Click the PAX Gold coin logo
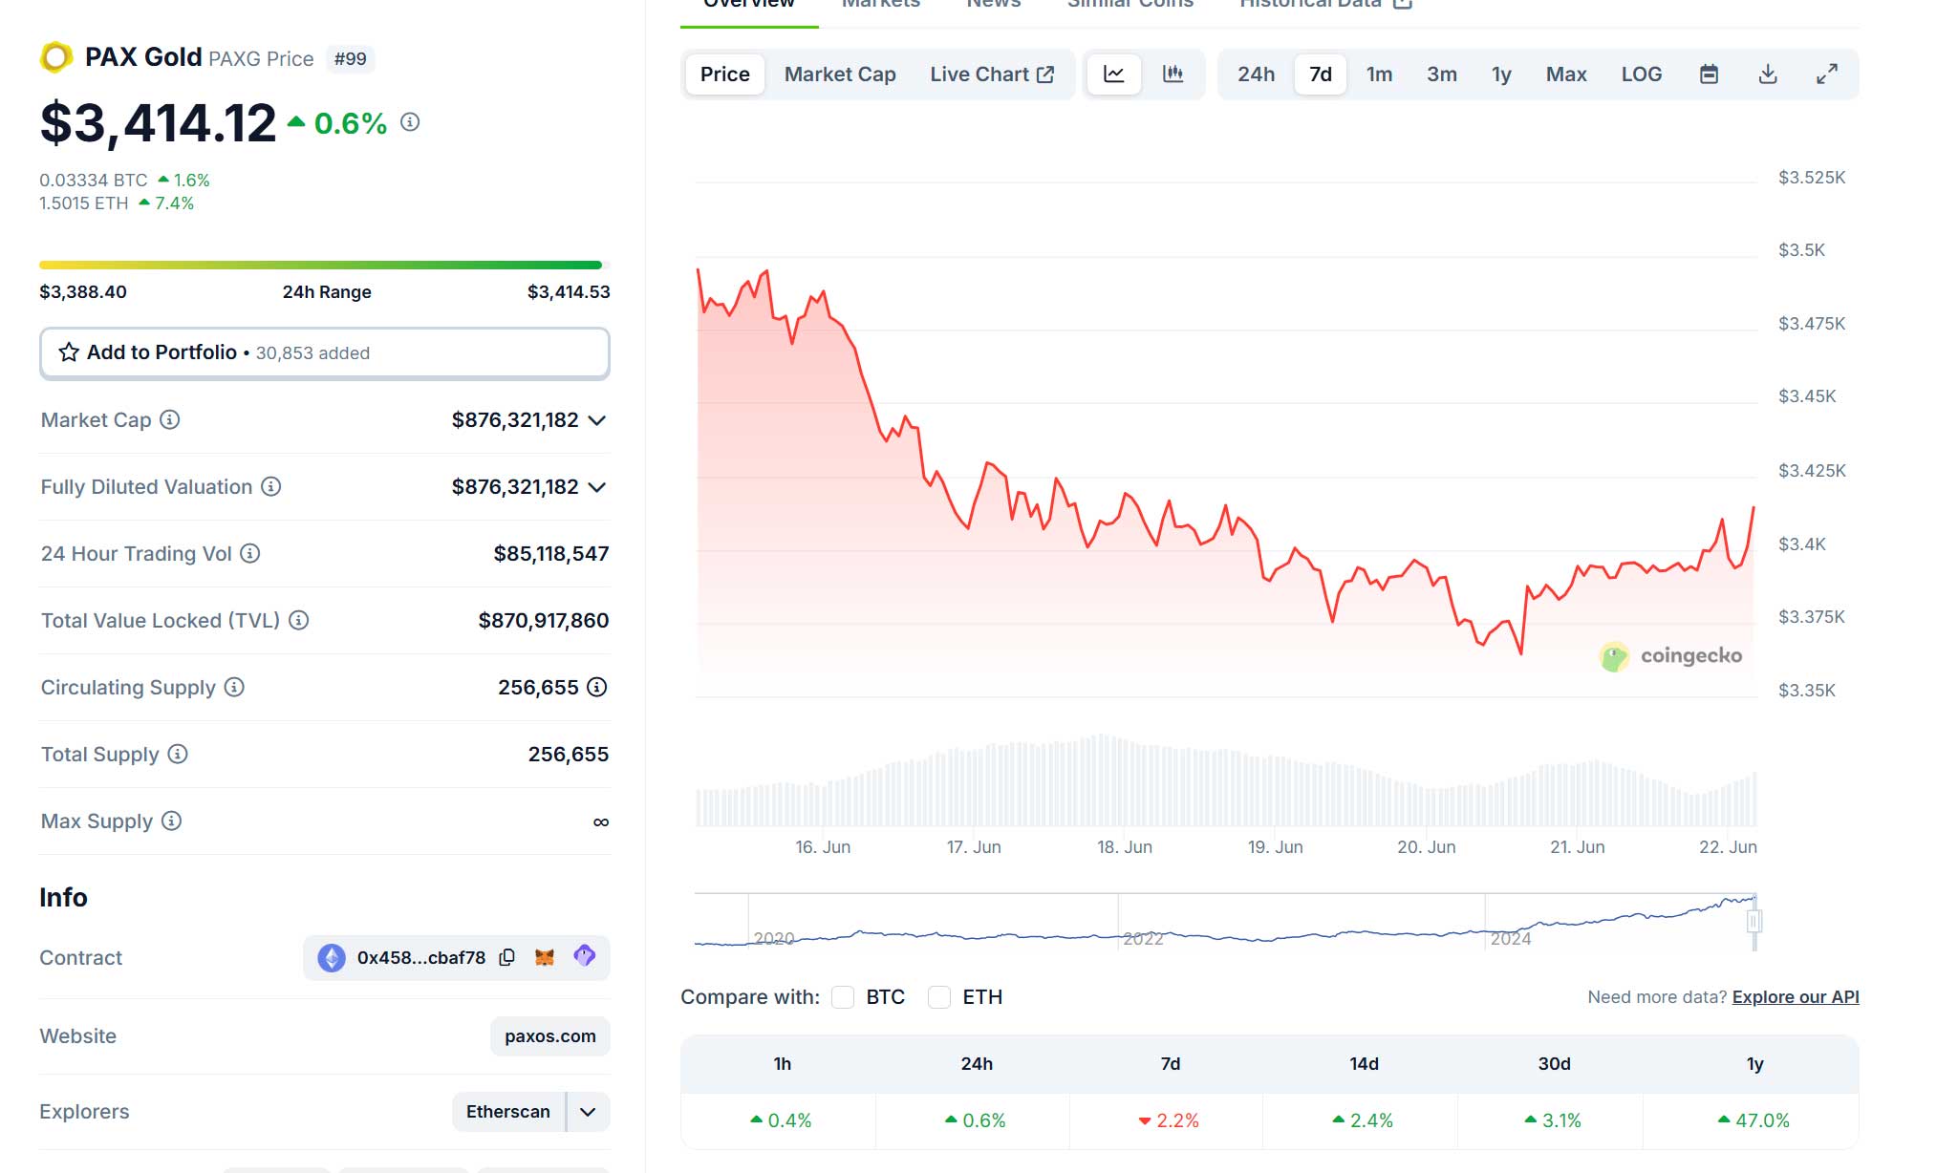 56,57
